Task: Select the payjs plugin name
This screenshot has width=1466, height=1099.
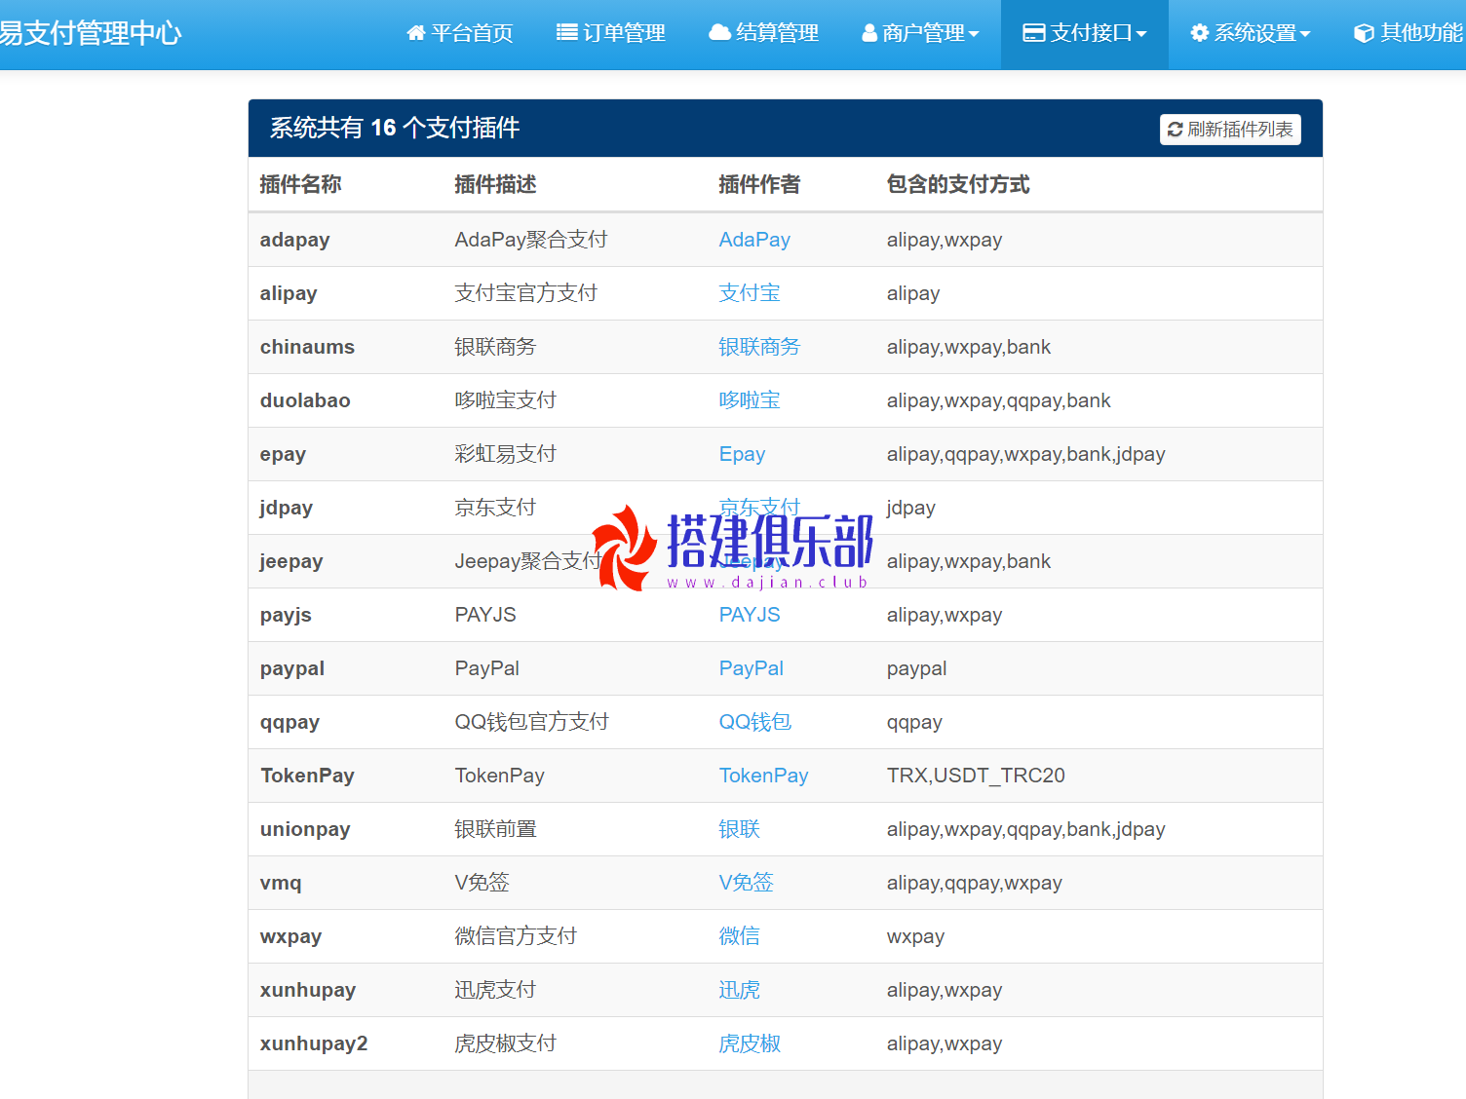Action: [x=286, y=615]
